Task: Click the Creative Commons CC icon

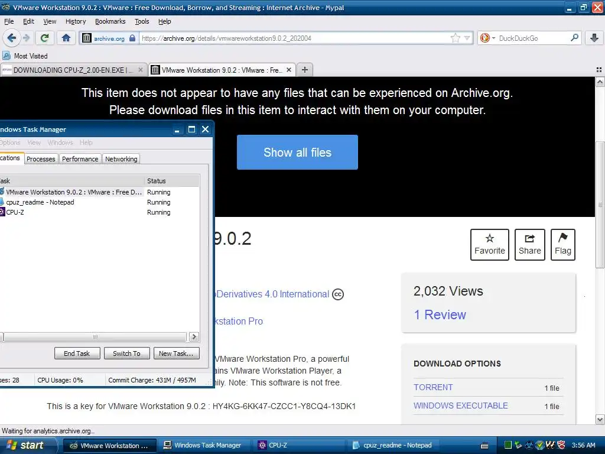Action: click(x=338, y=294)
